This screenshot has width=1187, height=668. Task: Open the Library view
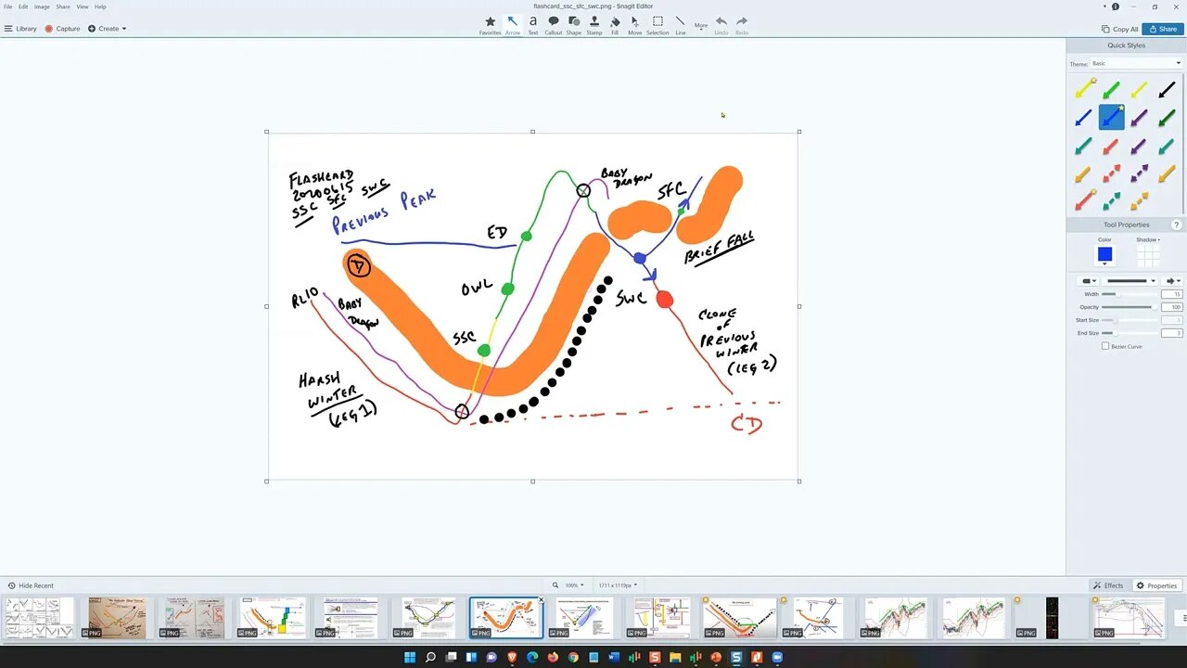(x=20, y=29)
